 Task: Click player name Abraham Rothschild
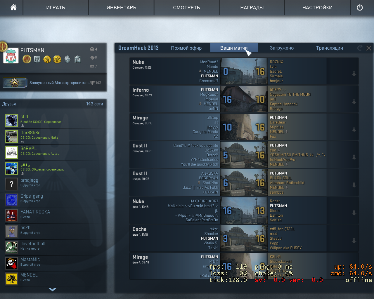pos(287,183)
